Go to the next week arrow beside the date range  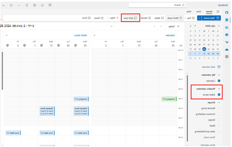click(155, 26)
